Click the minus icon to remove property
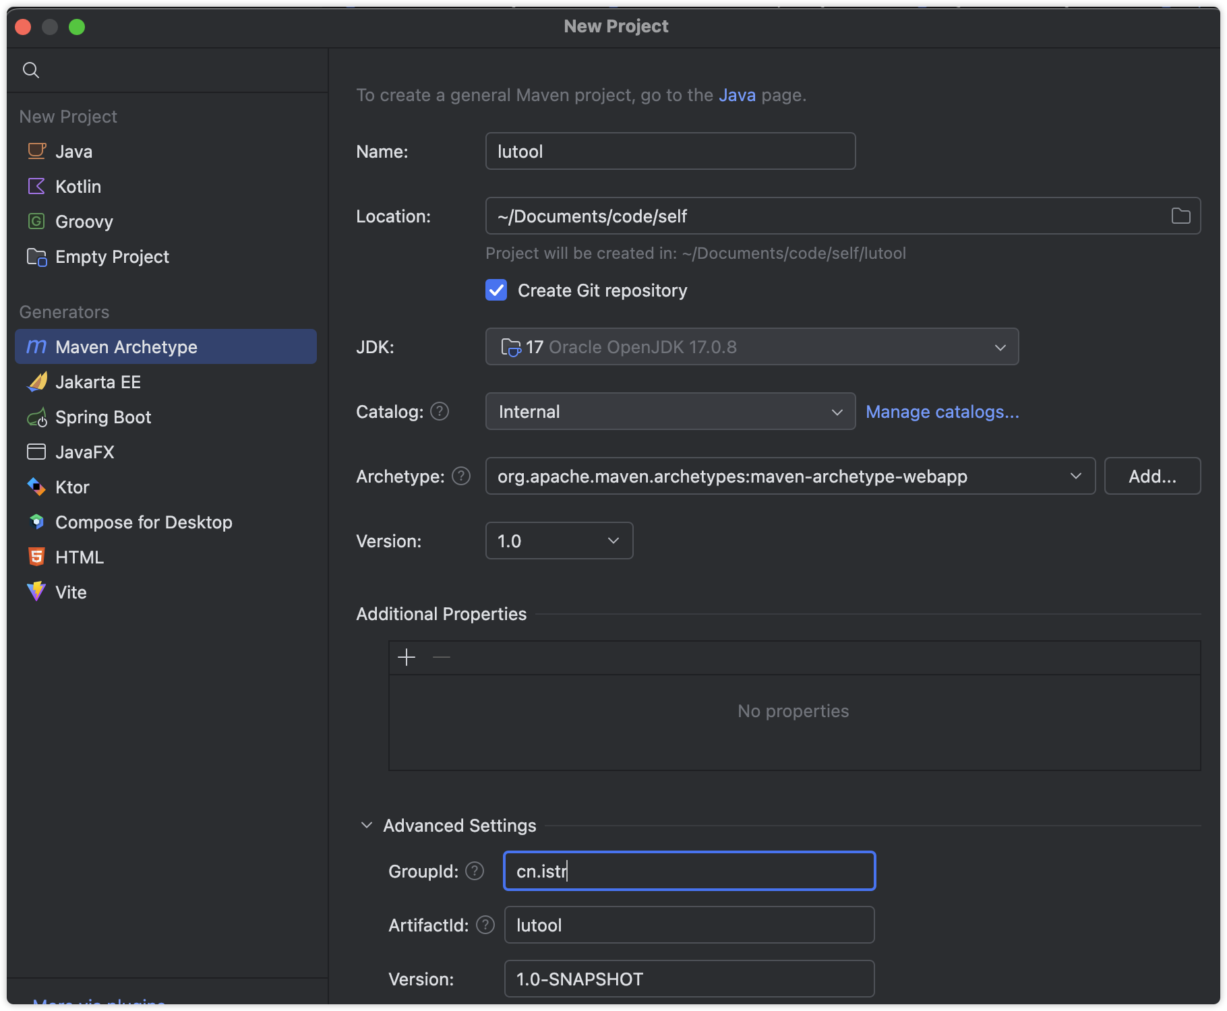Image resolution: width=1227 pixels, height=1011 pixels. point(442,657)
